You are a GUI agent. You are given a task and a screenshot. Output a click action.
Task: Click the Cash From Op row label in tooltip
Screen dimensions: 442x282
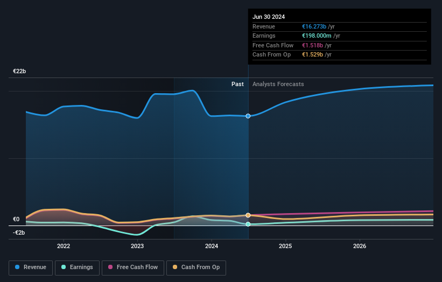[x=271, y=55]
